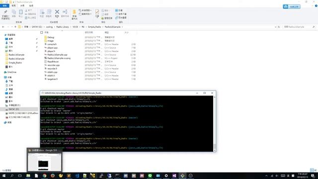Expand the address bar history dropdown arrow
This screenshot has height=179, width=318.
275,27
